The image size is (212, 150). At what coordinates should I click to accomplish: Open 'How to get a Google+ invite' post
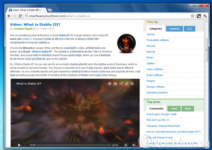(161, 114)
